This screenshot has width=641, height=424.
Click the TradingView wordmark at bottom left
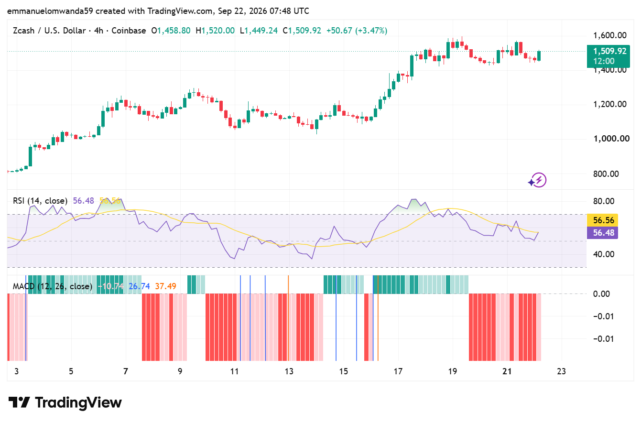click(x=79, y=402)
